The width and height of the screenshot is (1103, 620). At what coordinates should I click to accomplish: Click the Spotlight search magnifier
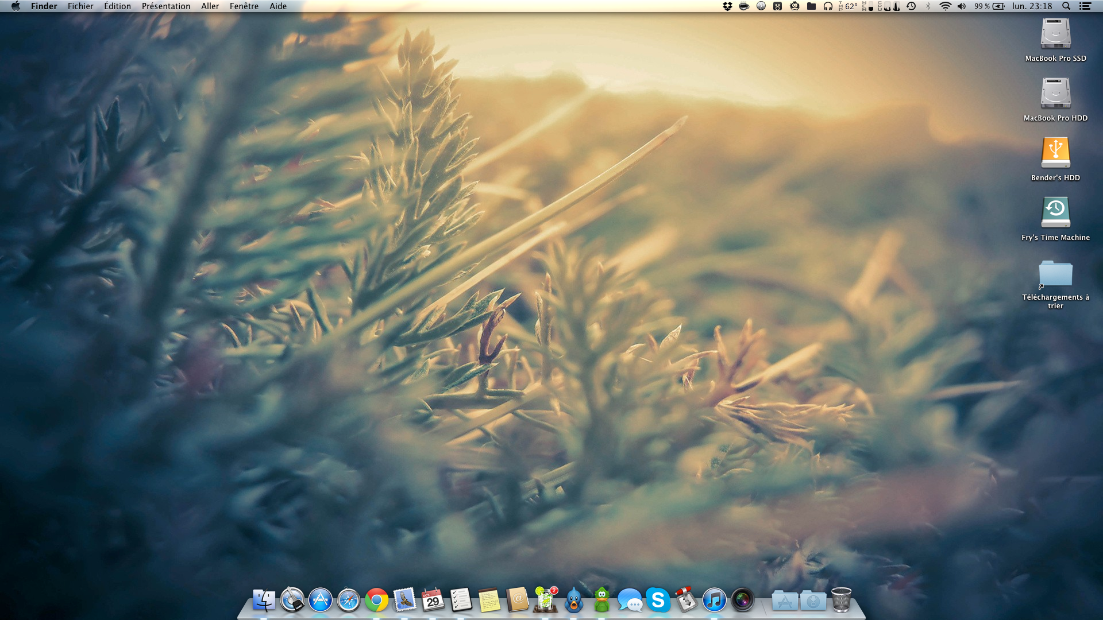(x=1066, y=6)
